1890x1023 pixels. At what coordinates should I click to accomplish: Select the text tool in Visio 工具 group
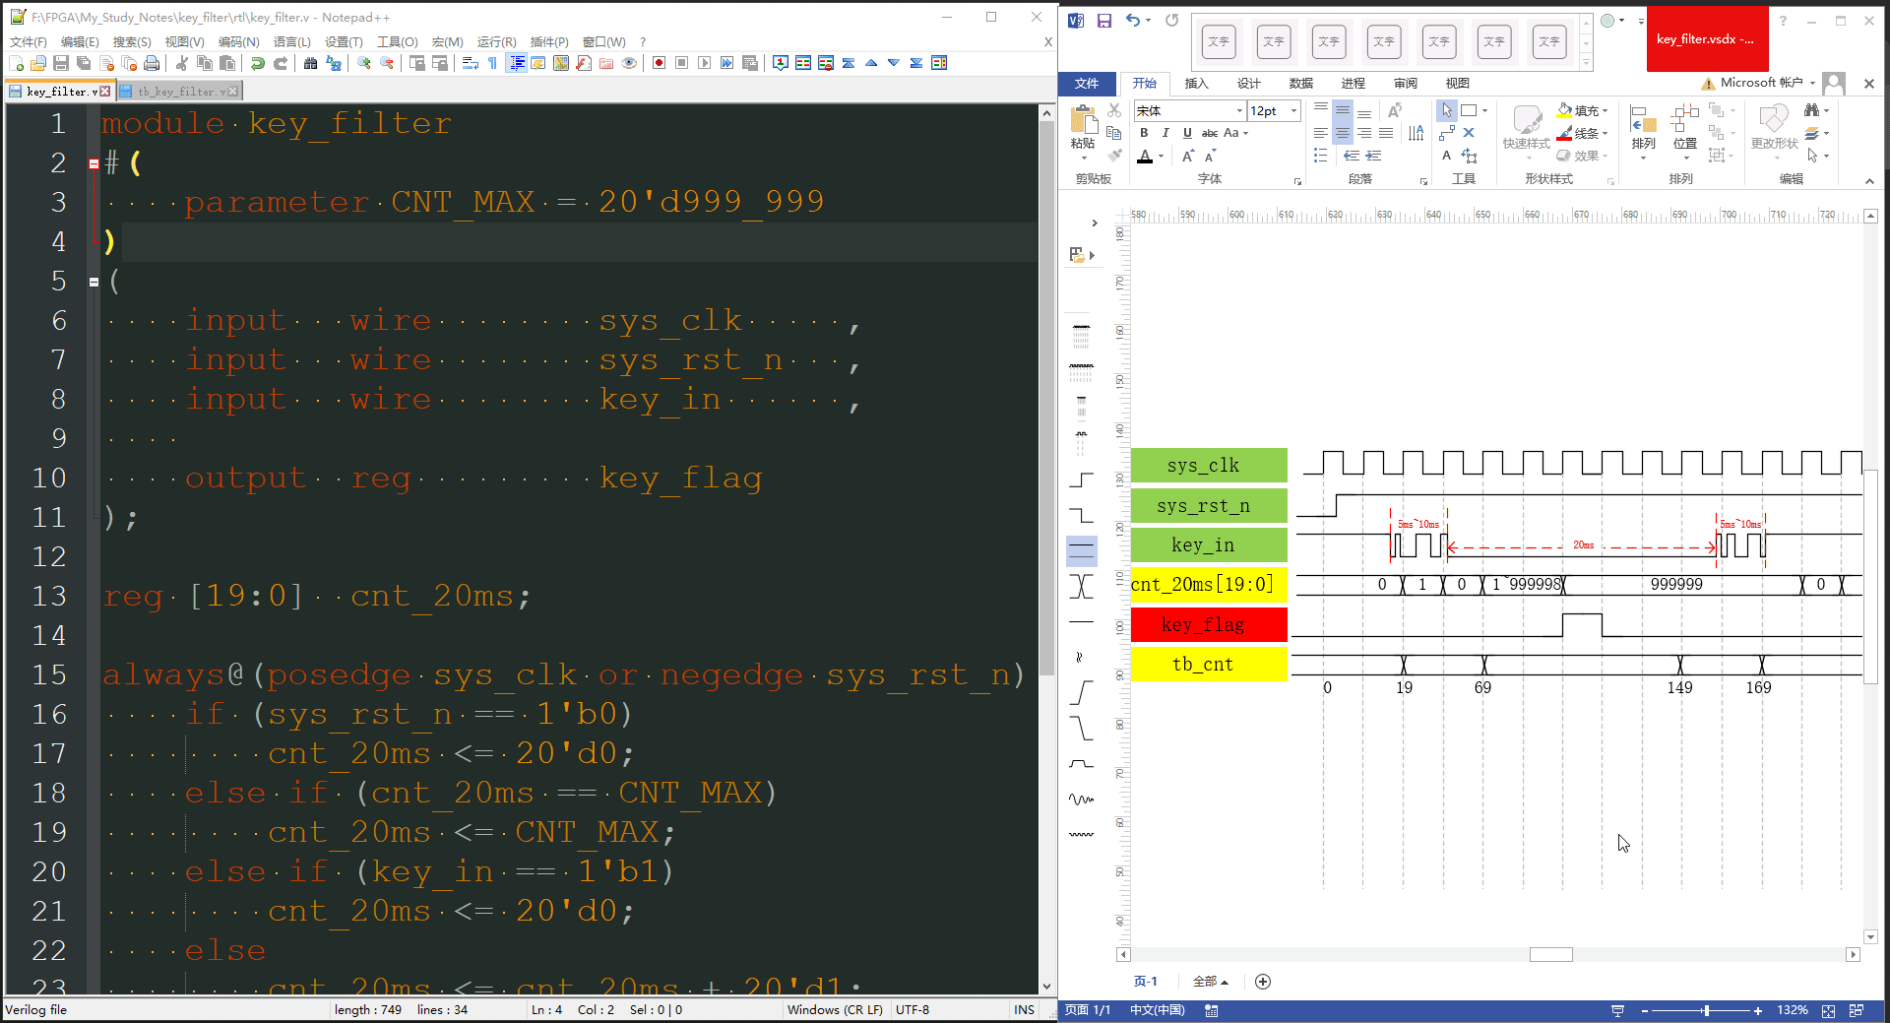click(1446, 156)
